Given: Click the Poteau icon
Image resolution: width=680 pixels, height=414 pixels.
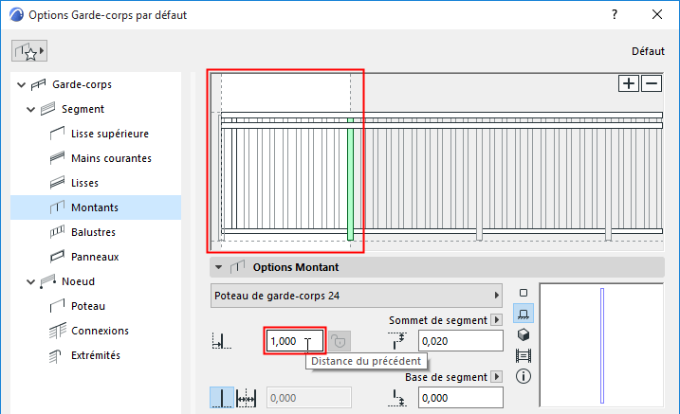Looking at the screenshot, I should 57,306.
